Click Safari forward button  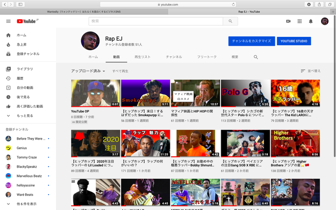11,4
